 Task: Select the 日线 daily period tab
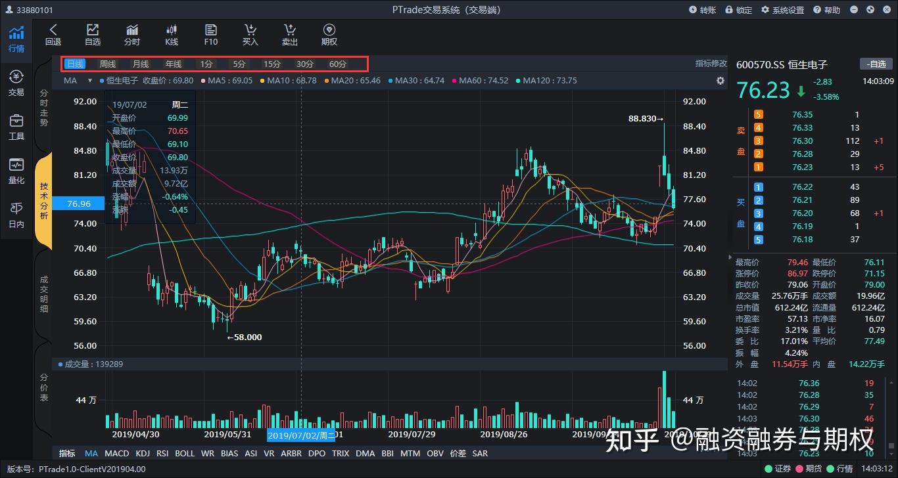75,64
